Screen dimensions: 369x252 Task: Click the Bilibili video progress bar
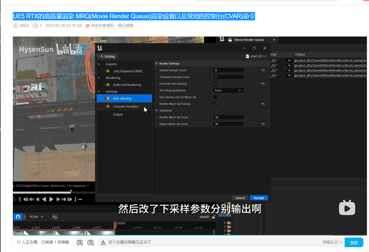pos(189,235)
